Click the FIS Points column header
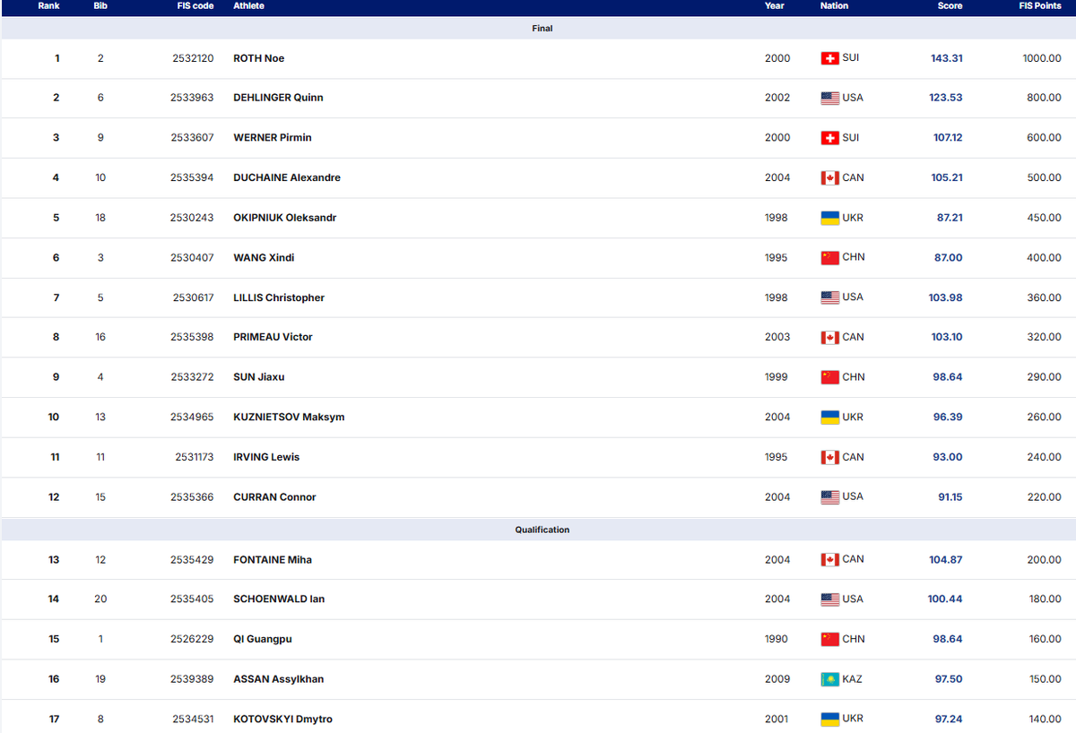Image resolution: width=1076 pixels, height=733 pixels. click(1040, 6)
